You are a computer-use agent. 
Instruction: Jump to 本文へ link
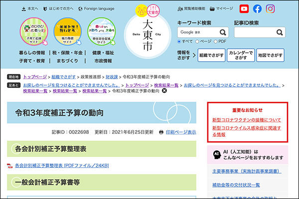pos(30,9)
